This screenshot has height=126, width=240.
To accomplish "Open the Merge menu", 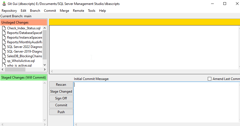I will 64,11.
